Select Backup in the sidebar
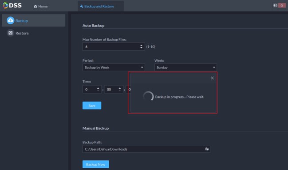This screenshot has width=288, height=170. point(33,20)
